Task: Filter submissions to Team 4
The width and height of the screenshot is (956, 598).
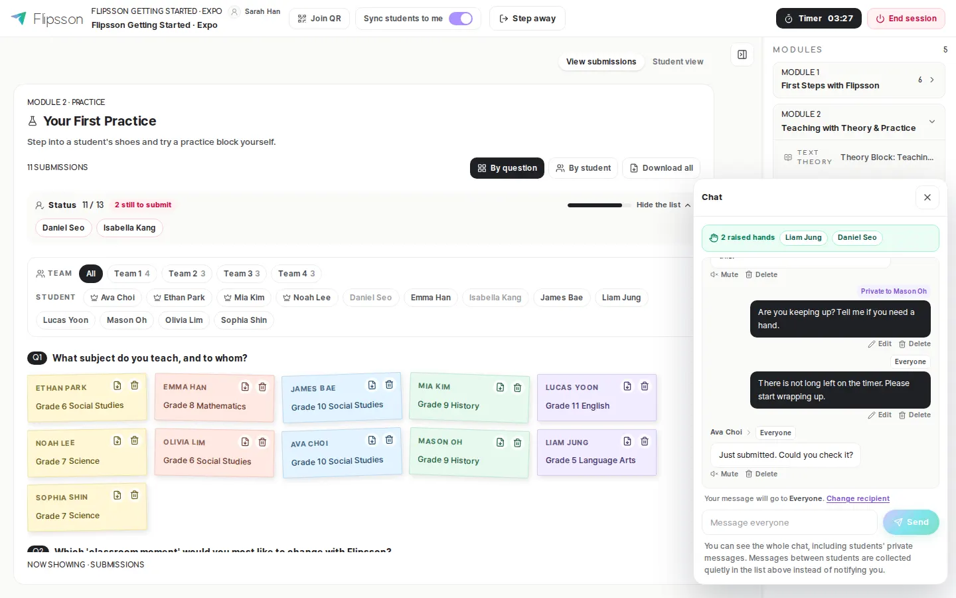Action: point(296,274)
